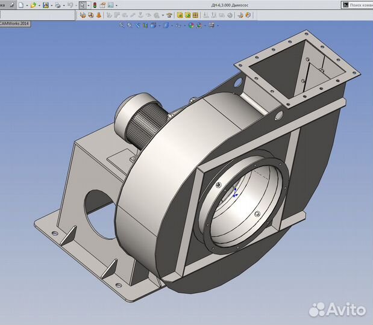Toggle the Section View icon
The image size is (373, 325).
pyautogui.click(x=146, y=26)
